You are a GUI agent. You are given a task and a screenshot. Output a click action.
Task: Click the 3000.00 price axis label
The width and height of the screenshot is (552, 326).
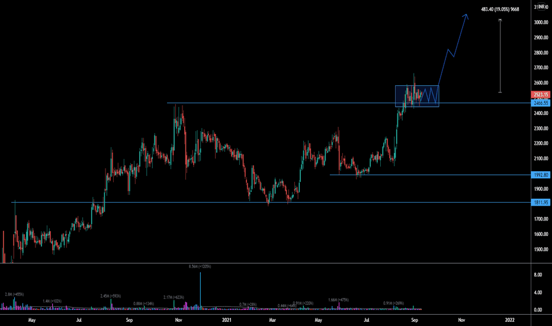(x=541, y=22)
